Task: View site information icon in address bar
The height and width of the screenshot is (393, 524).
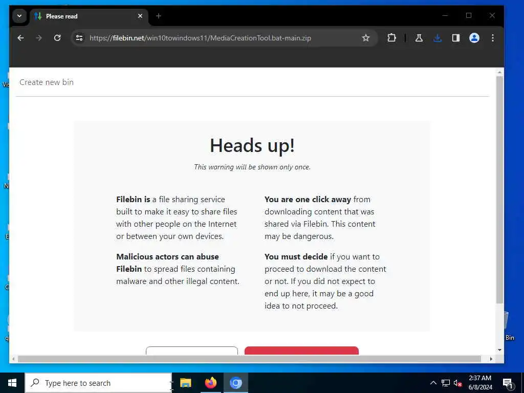Action: [79, 38]
